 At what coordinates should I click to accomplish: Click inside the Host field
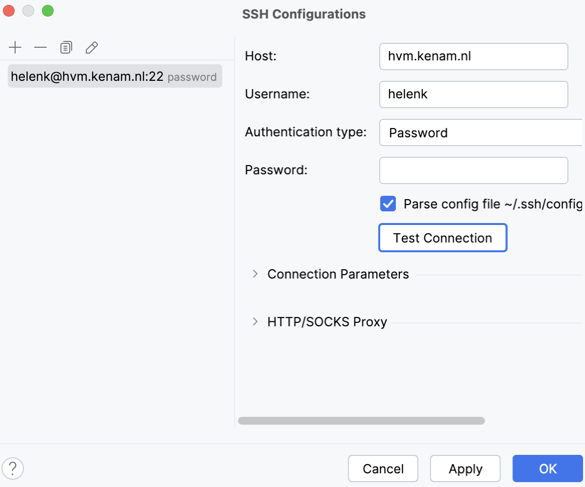click(x=473, y=56)
